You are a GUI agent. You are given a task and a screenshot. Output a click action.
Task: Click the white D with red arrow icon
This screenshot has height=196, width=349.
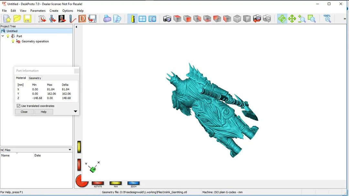[x=42, y=19]
